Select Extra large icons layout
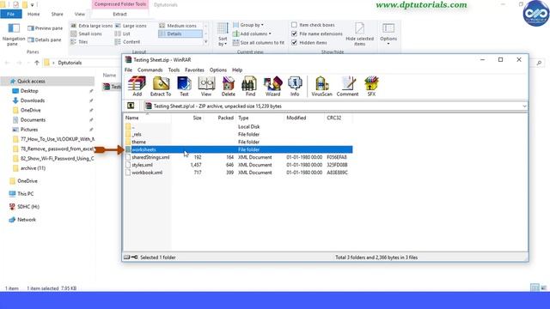Viewport: 550px width, 309px height. pos(92,26)
